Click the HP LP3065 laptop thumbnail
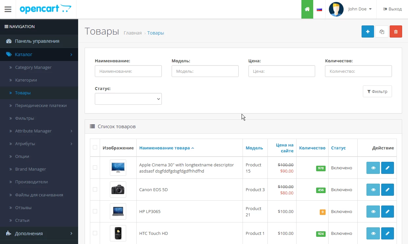Image resolution: width=408 pixels, height=244 pixels. (118, 211)
